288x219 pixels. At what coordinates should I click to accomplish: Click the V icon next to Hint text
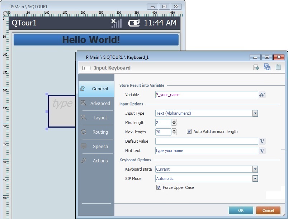[262, 151]
